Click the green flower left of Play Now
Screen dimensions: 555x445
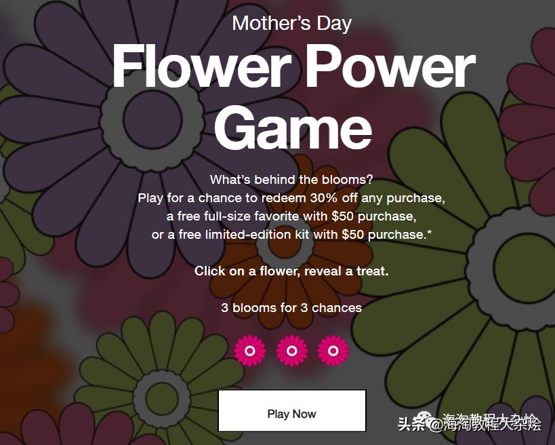(x=161, y=391)
